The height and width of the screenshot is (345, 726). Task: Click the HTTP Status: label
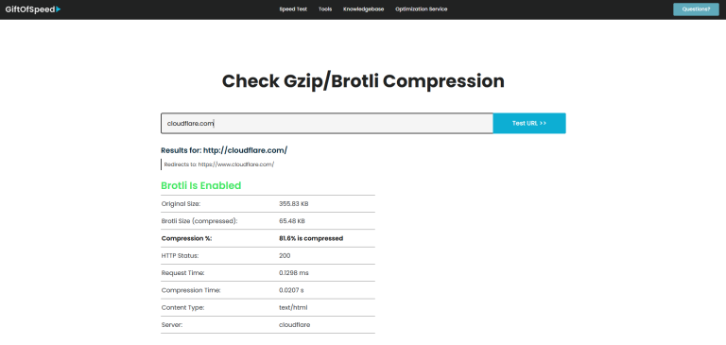pos(181,255)
